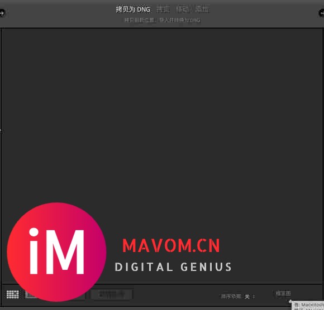
Task: Click the DIGITAL GENIUS caption text
Action: click(x=173, y=267)
